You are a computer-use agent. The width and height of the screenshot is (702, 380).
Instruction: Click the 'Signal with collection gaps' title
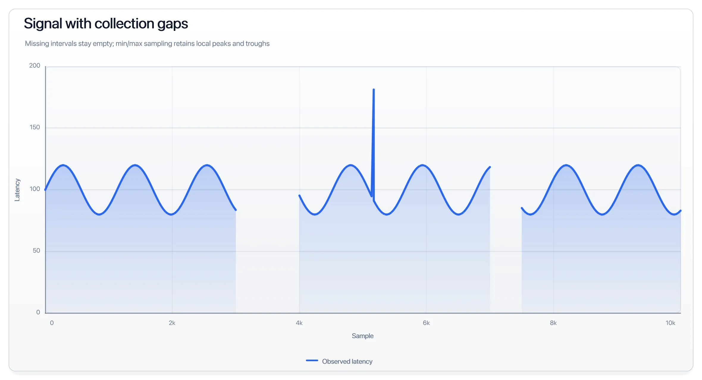(106, 23)
